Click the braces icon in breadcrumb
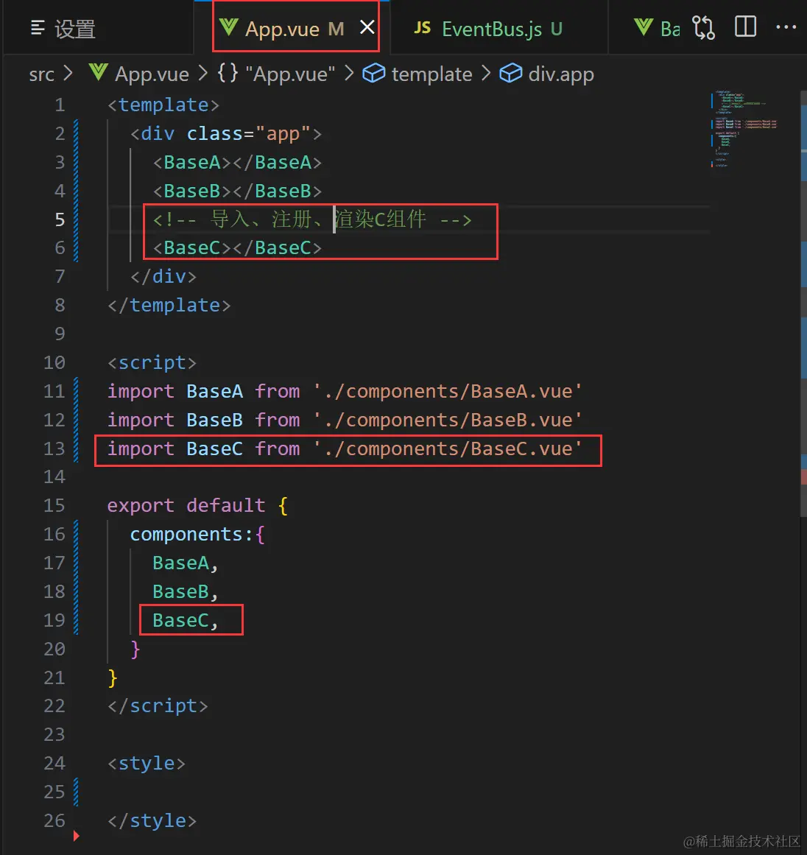 tap(228, 72)
